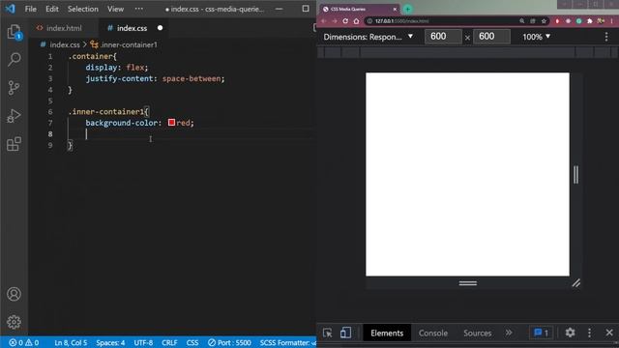The width and height of the screenshot is (619, 348).
Task: Open the Search view in activity bar
Action: pyautogui.click(x=15, y=60)
